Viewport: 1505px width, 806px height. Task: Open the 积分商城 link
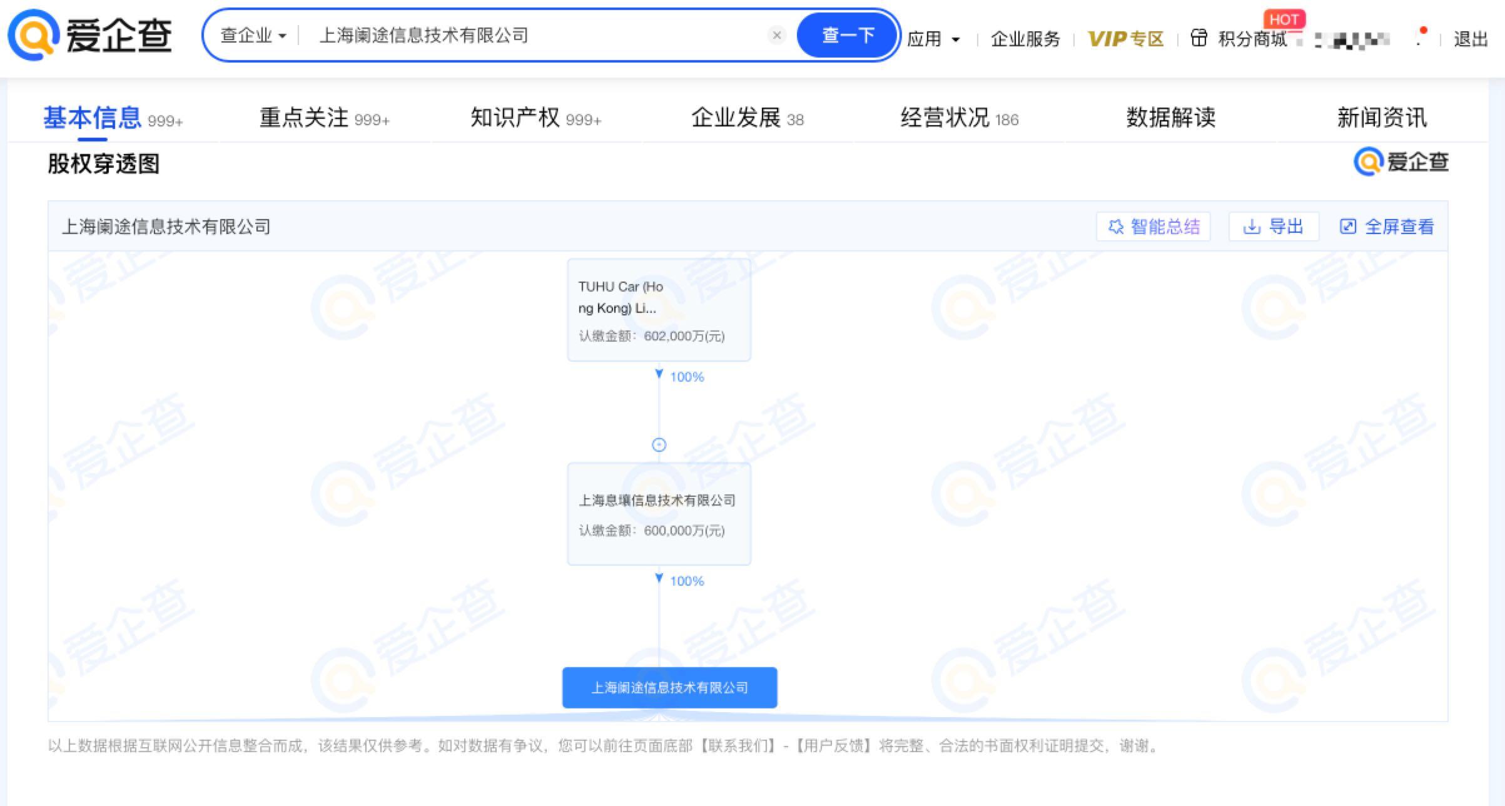pyautogui.click(x=1252, y=39)
